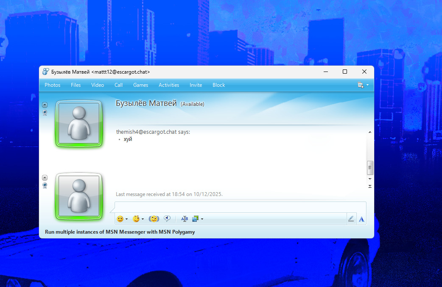Click the хуй message text
This screenshot has width=442, height=287.
click(128, 139)
